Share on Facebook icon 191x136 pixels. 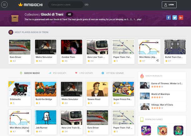pyautogui.click(x=168, y=18)
